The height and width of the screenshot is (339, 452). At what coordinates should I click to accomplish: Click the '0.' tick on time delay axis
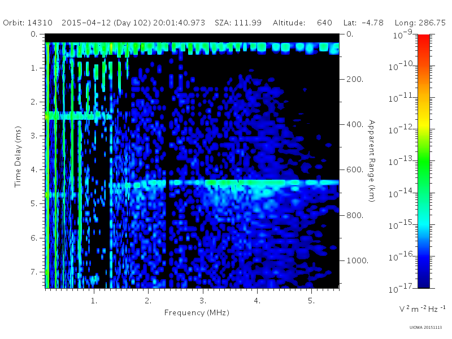[34, 34]
